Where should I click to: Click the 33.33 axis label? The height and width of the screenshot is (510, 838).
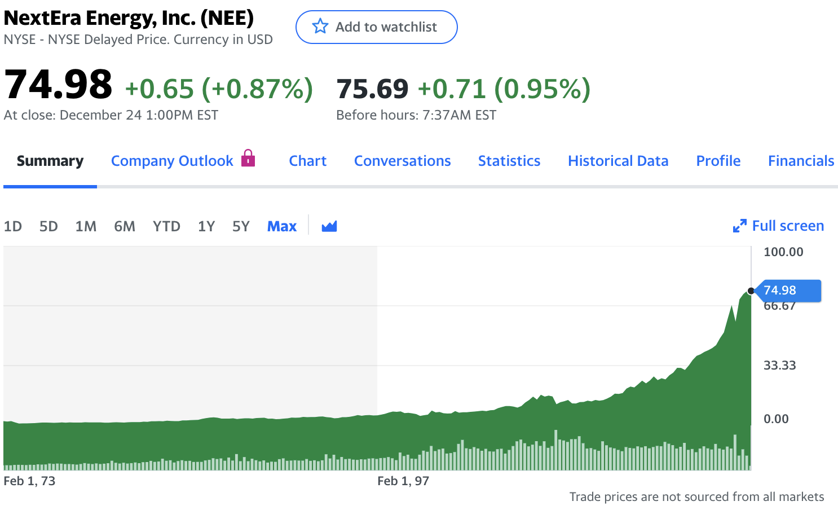780,366
